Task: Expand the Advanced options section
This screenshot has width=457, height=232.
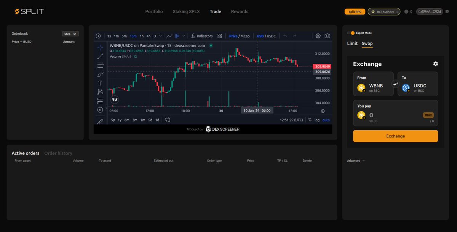Action: click(x=355, y=161)
